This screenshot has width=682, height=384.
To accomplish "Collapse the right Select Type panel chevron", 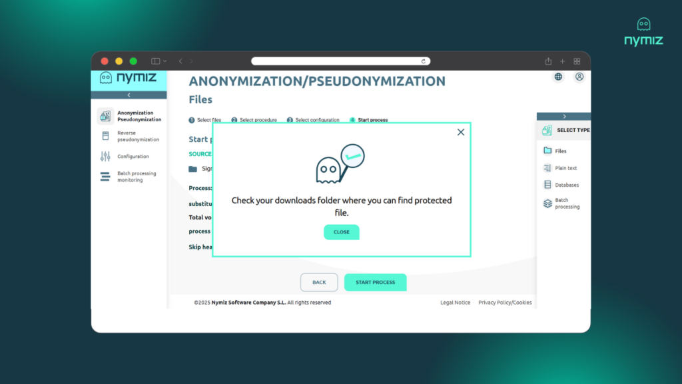I will coord(564,117).
